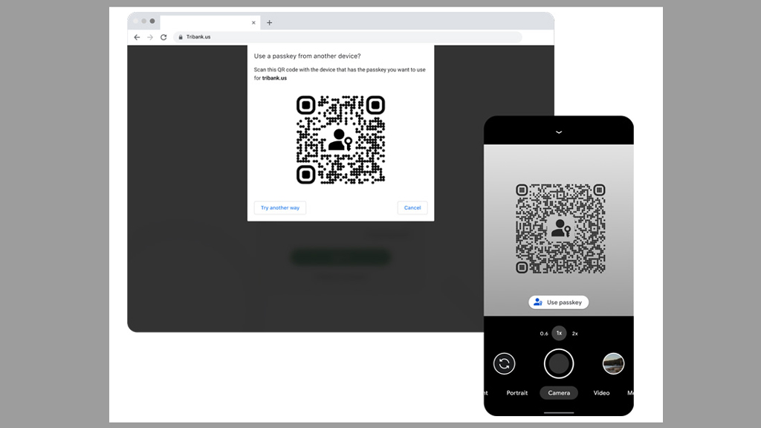Close the browser tab

click(x=253, y=23)
